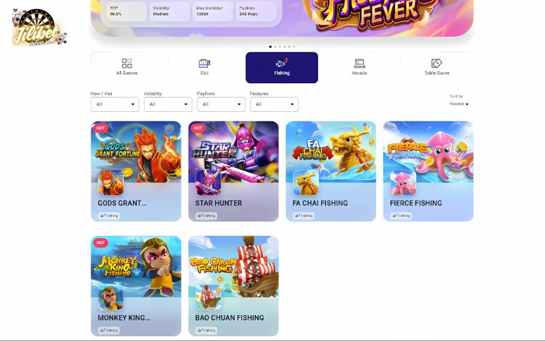Select the first carousel pagination dot
Screen dimensions: 545x341
tap(270, 46)
